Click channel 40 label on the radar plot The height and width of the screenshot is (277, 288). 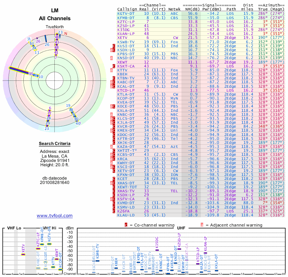click(78, 123)
